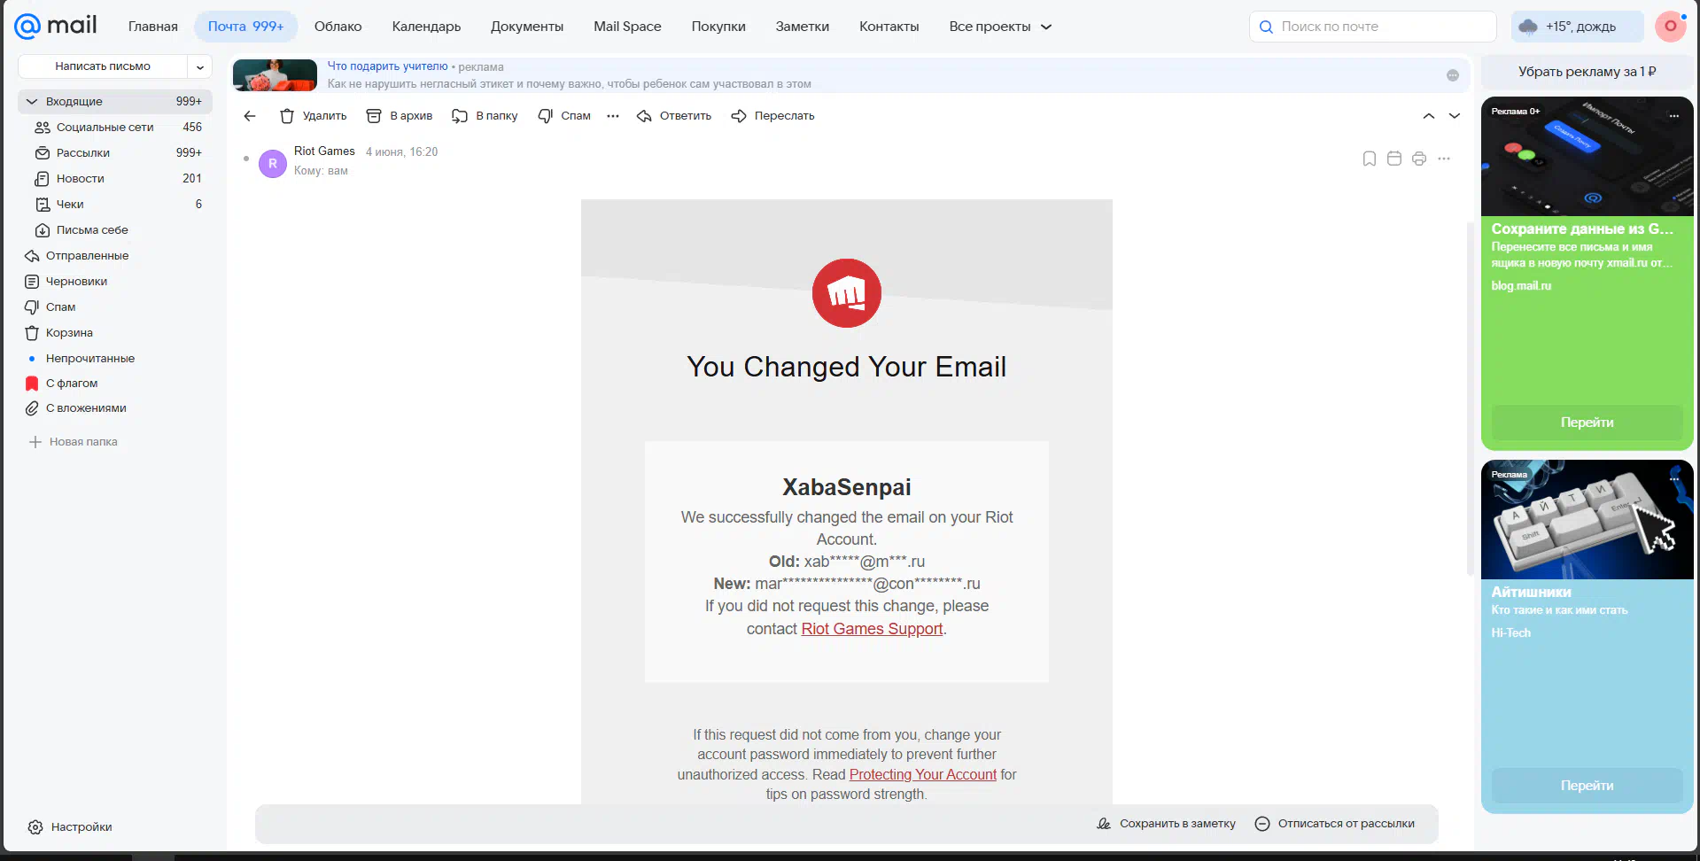Open the Документы tab

click(527, 27)
